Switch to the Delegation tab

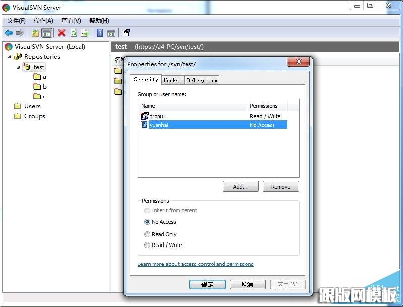(202, 80)
